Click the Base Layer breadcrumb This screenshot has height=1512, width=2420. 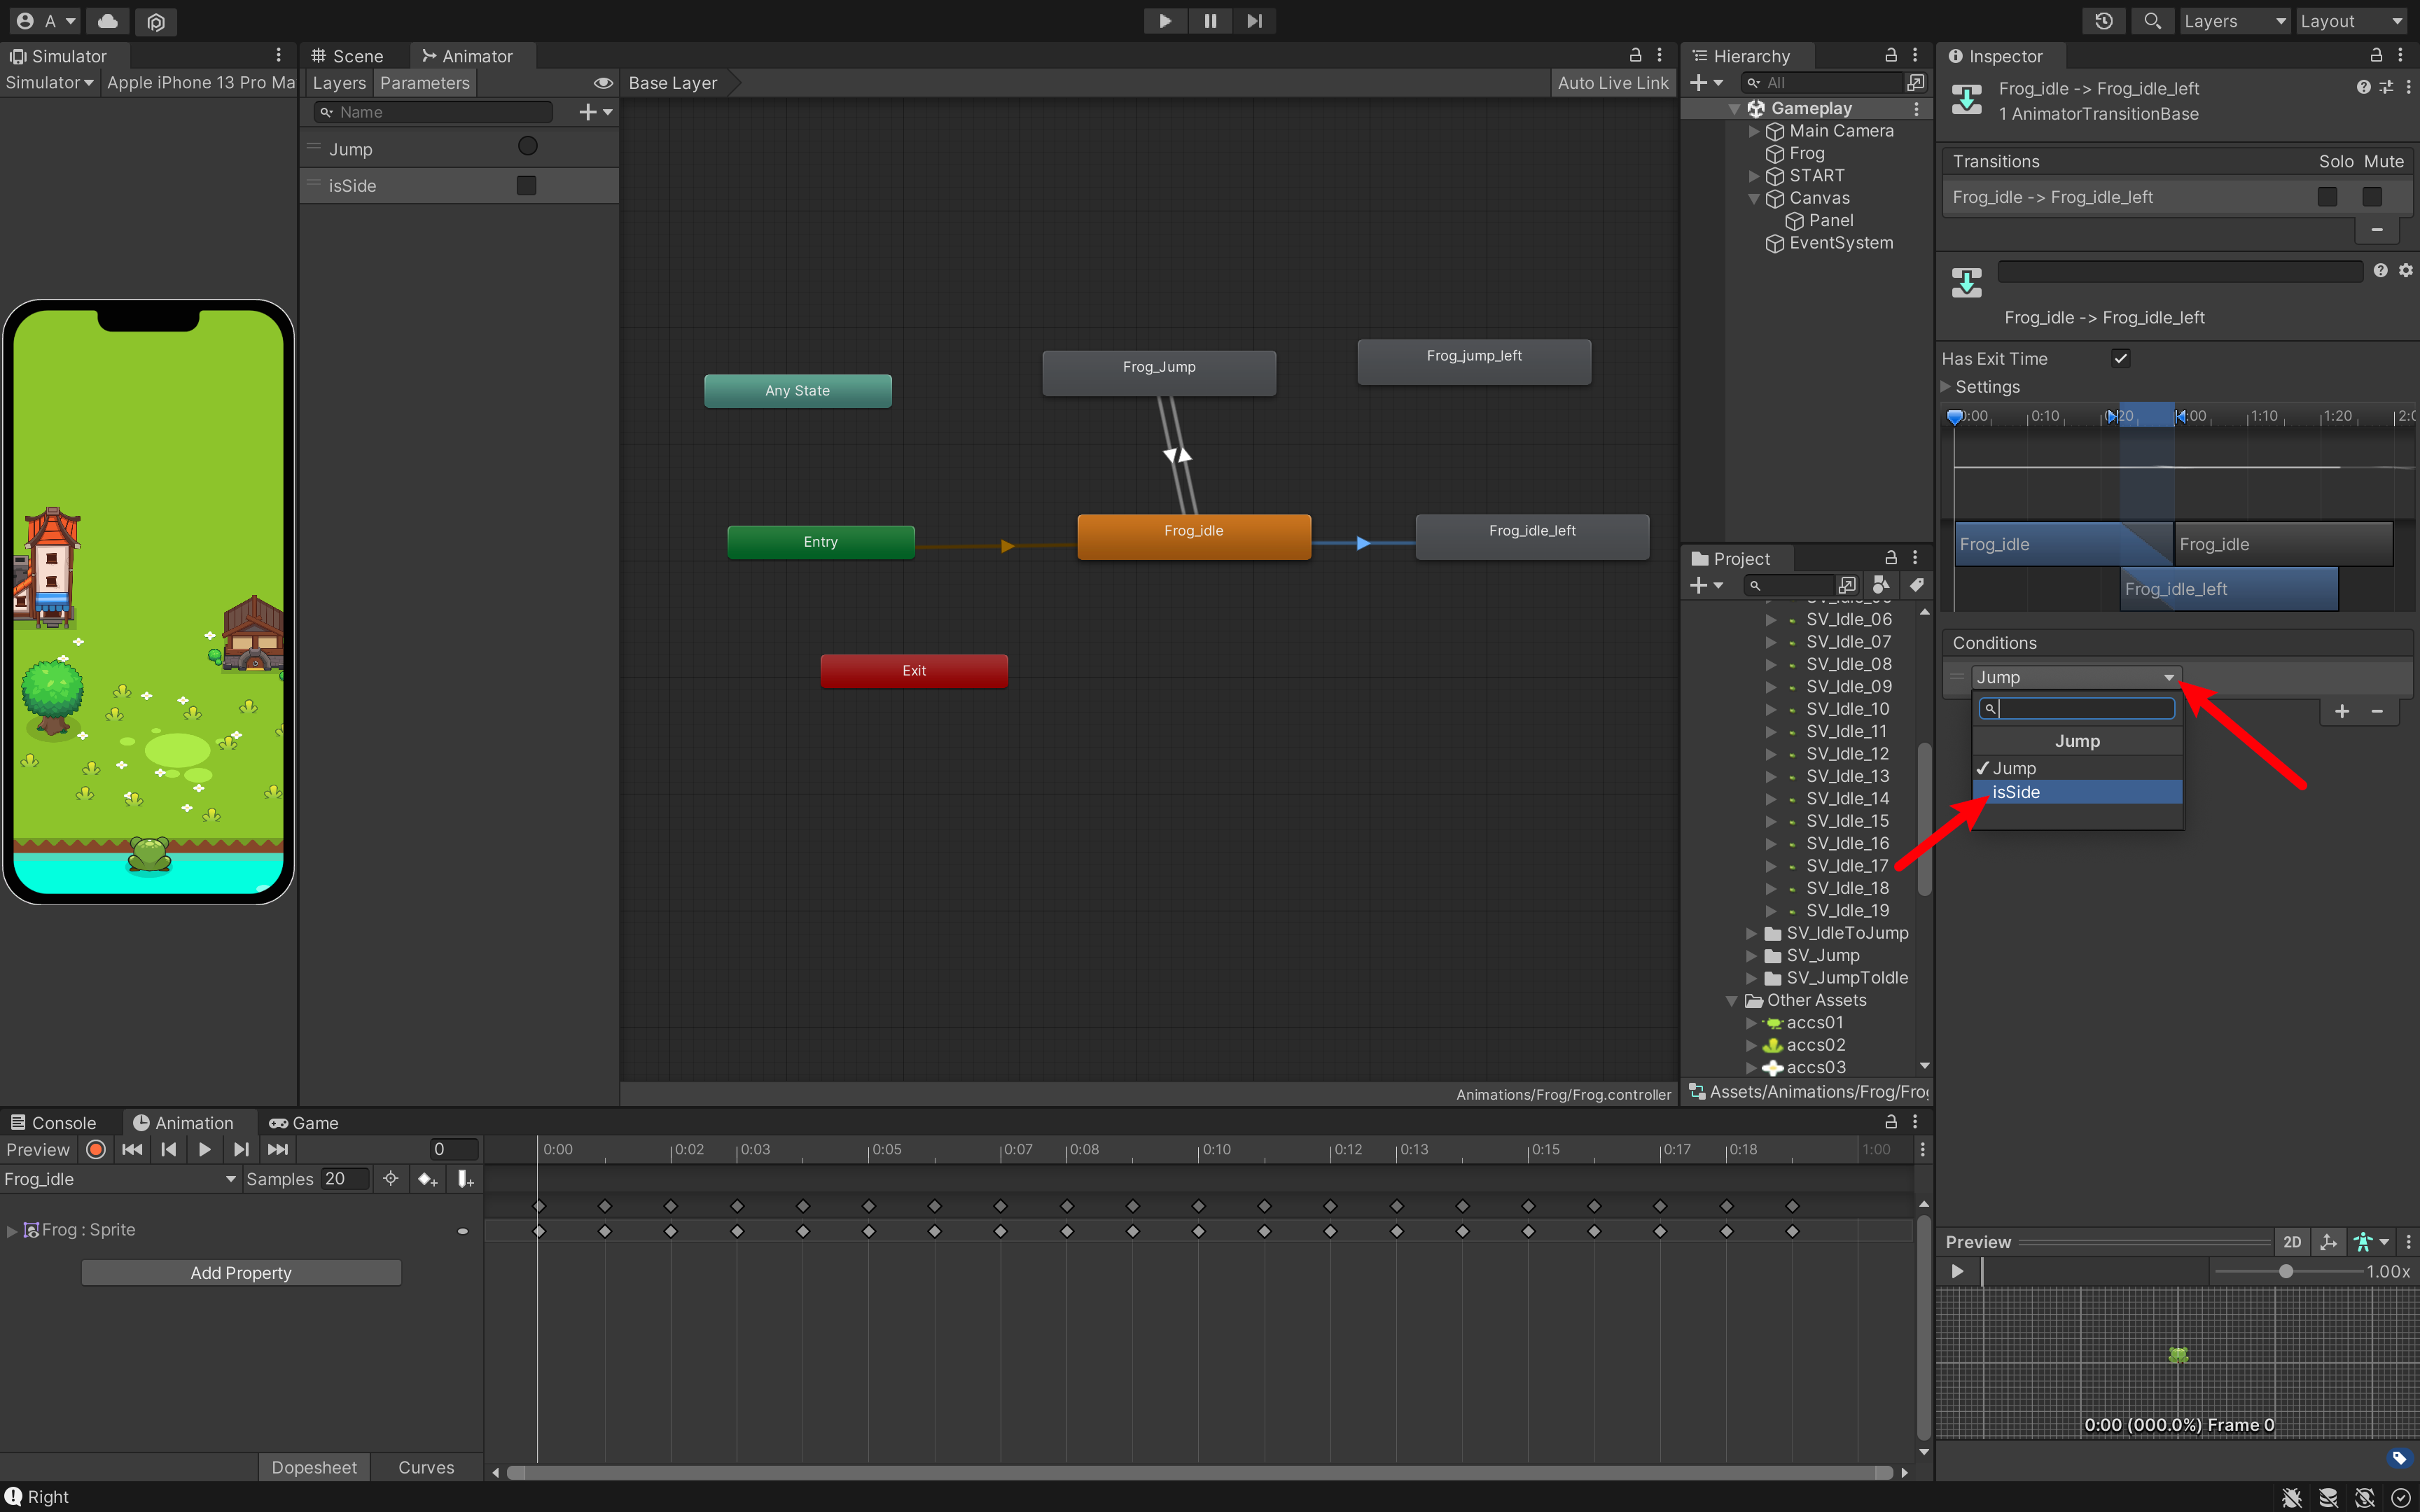pyautogui.click(x=673, y=83)
